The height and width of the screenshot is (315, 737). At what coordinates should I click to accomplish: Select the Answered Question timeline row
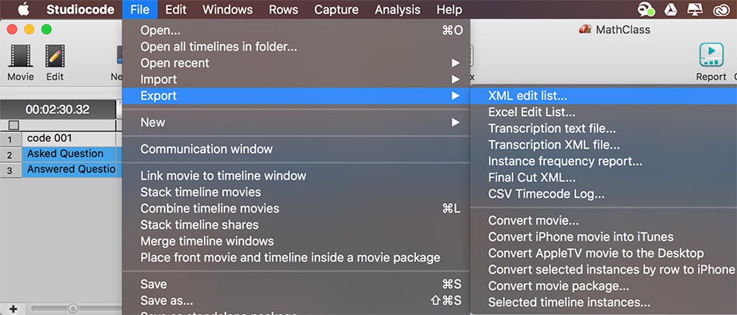pos(72,169)
